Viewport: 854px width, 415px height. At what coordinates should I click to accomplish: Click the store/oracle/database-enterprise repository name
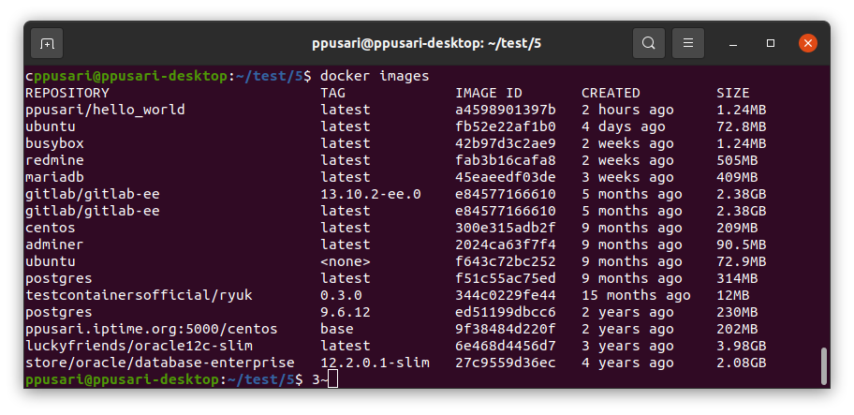pyautogui.click(x=159, y=363)
